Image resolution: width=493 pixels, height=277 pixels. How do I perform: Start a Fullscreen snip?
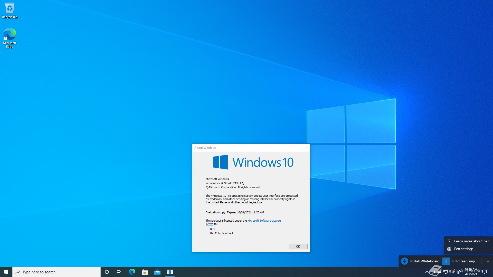(x=459, y=261)
